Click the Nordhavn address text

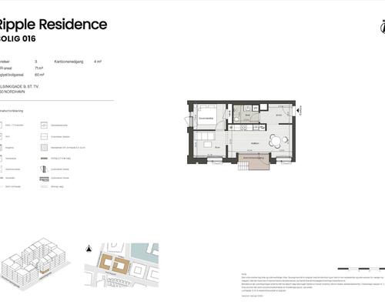click(12, 92)
